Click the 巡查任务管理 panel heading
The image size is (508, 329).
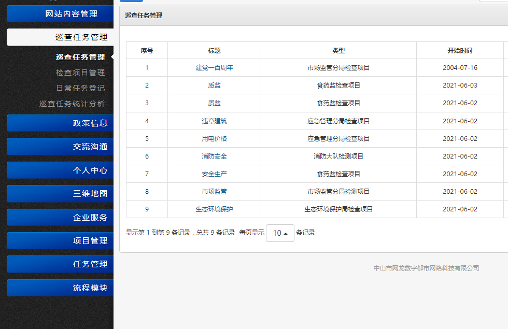tap(144, 15)
